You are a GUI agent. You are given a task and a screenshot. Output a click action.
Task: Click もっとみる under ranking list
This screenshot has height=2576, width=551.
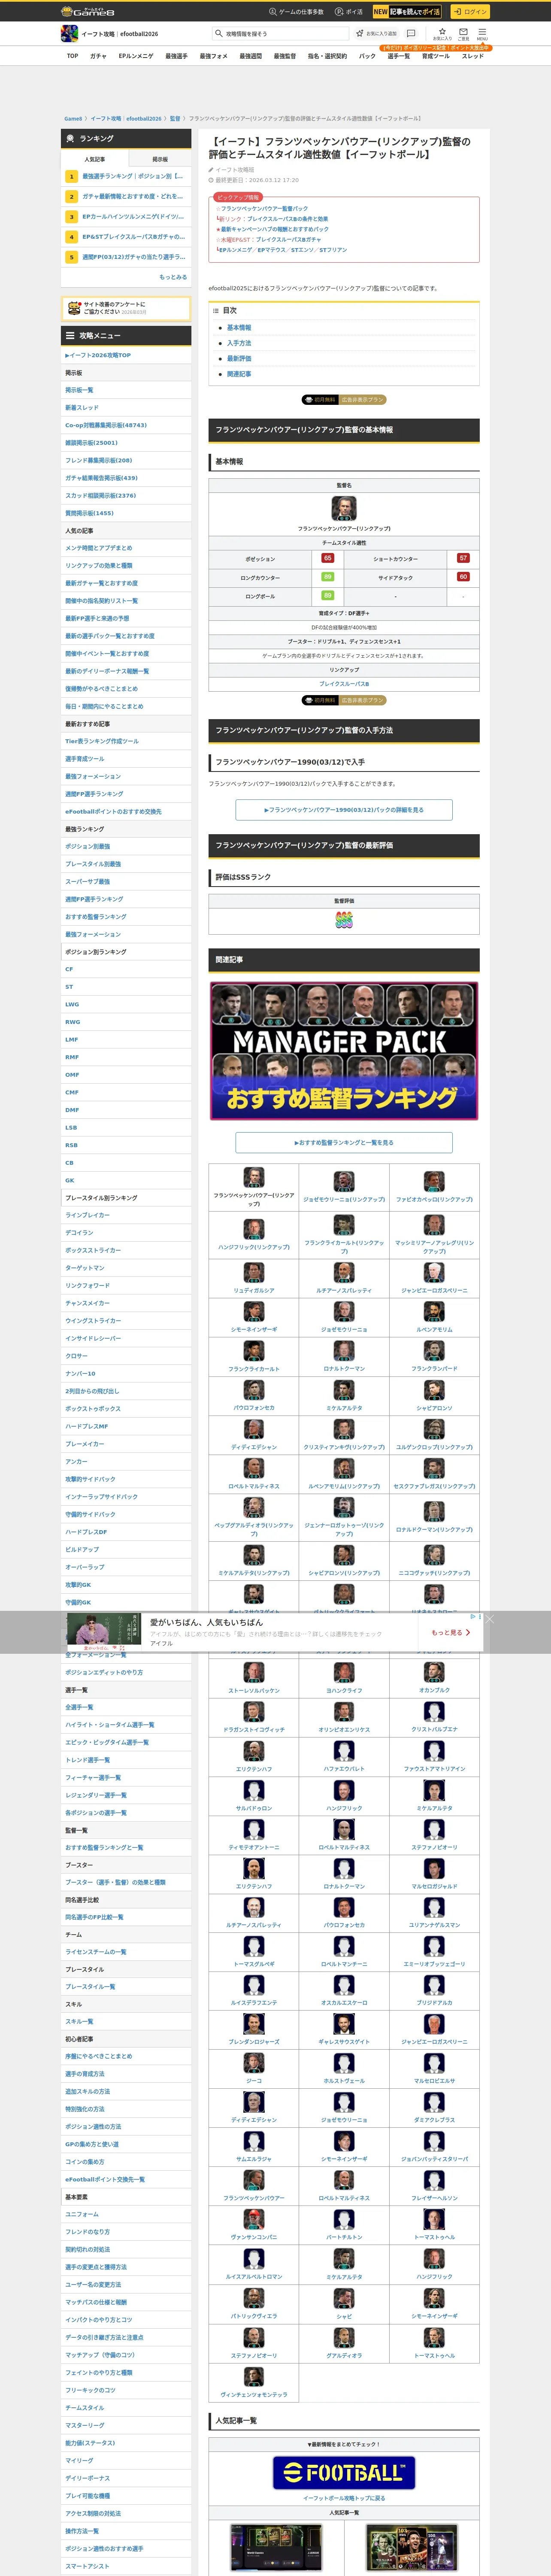tap(173, 277)
